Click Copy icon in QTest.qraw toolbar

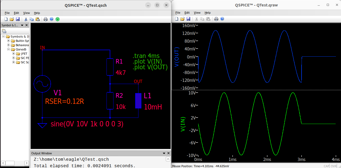[202, 19]
